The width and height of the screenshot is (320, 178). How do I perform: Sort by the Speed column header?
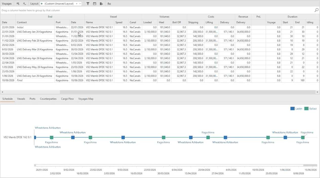(119, 22)
